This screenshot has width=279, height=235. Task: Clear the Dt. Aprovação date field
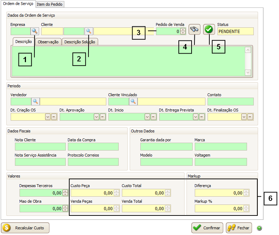(x=103, y=117)
